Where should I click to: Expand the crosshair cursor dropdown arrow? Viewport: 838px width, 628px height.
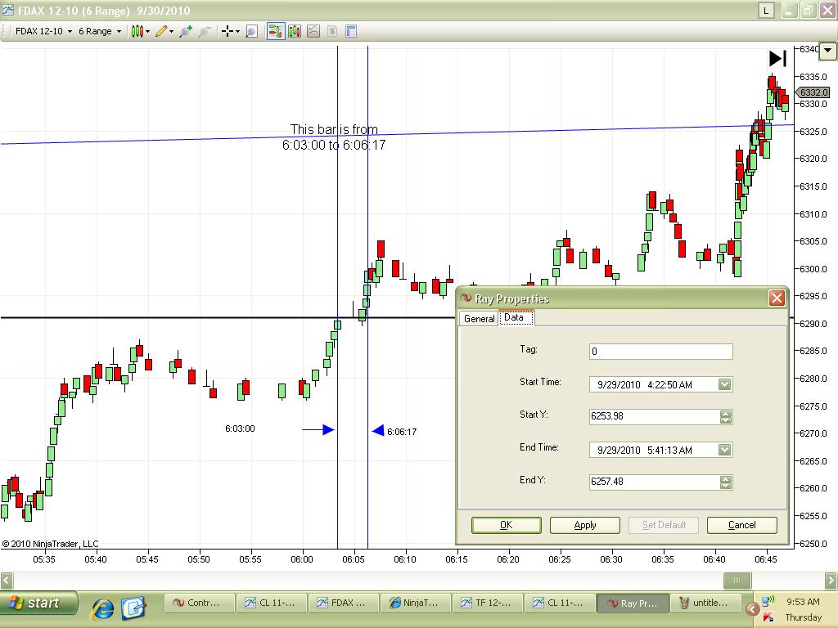237,32
